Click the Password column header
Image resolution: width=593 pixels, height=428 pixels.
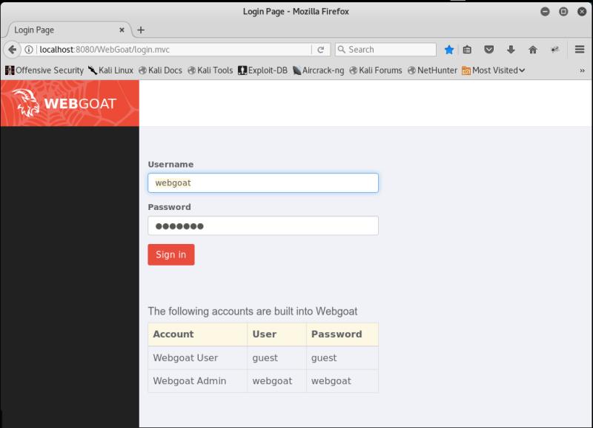(342, 334)
